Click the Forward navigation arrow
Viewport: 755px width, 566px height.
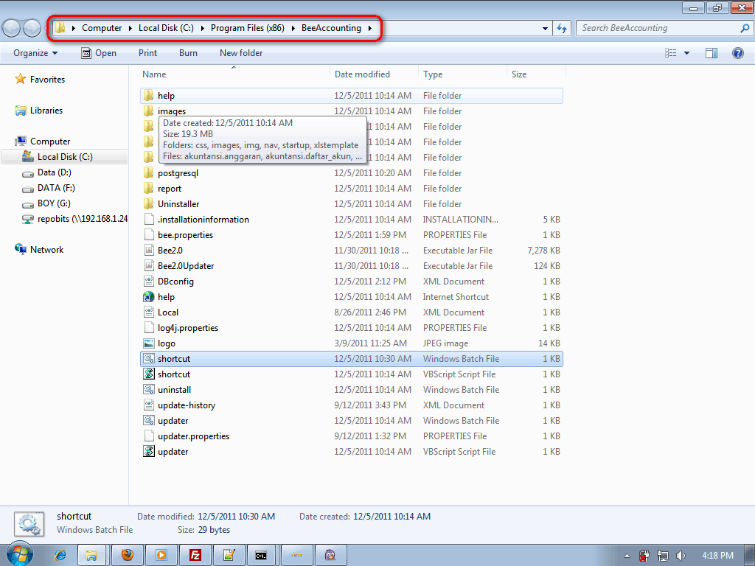[x=32, y=29]
